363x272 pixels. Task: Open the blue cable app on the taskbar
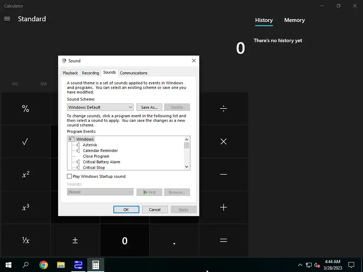point(78,265)
